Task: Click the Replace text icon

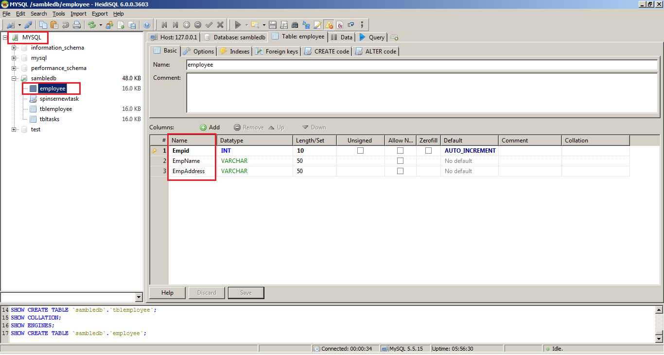Action: [x=306, y=24]
